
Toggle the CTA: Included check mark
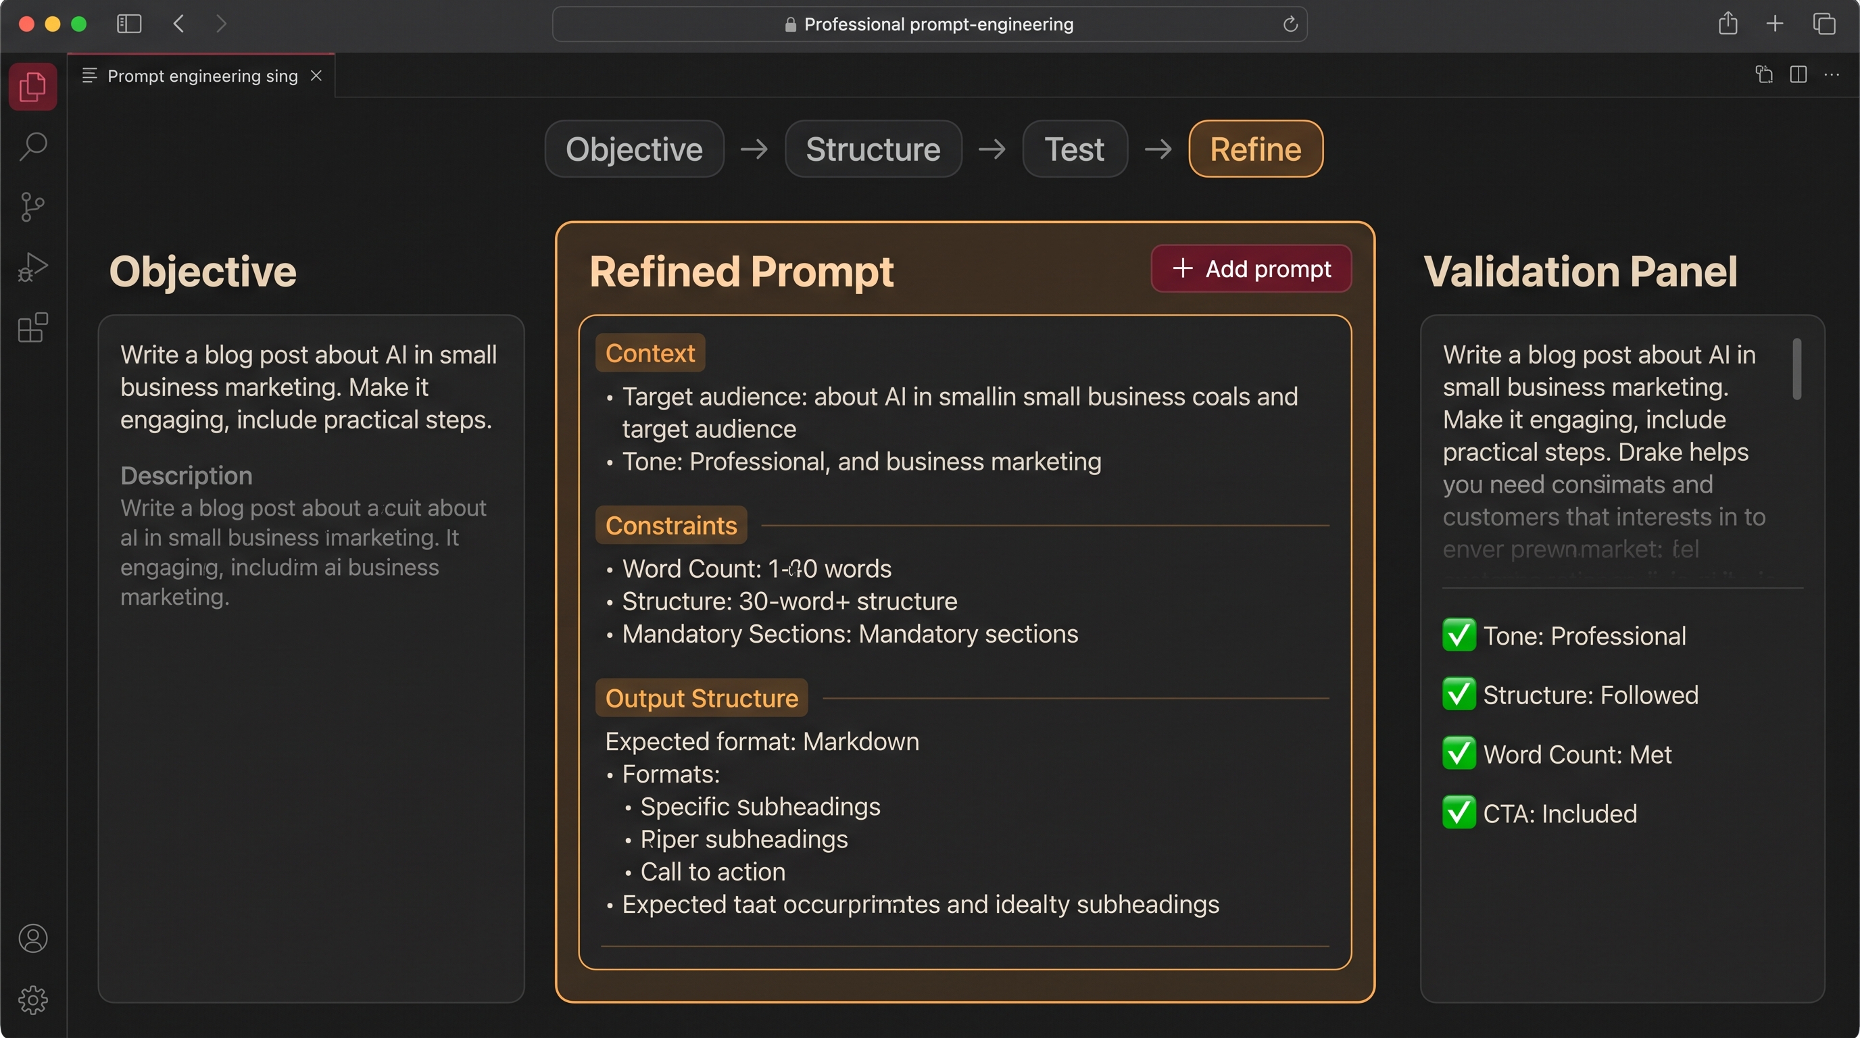pos(1459,813)
